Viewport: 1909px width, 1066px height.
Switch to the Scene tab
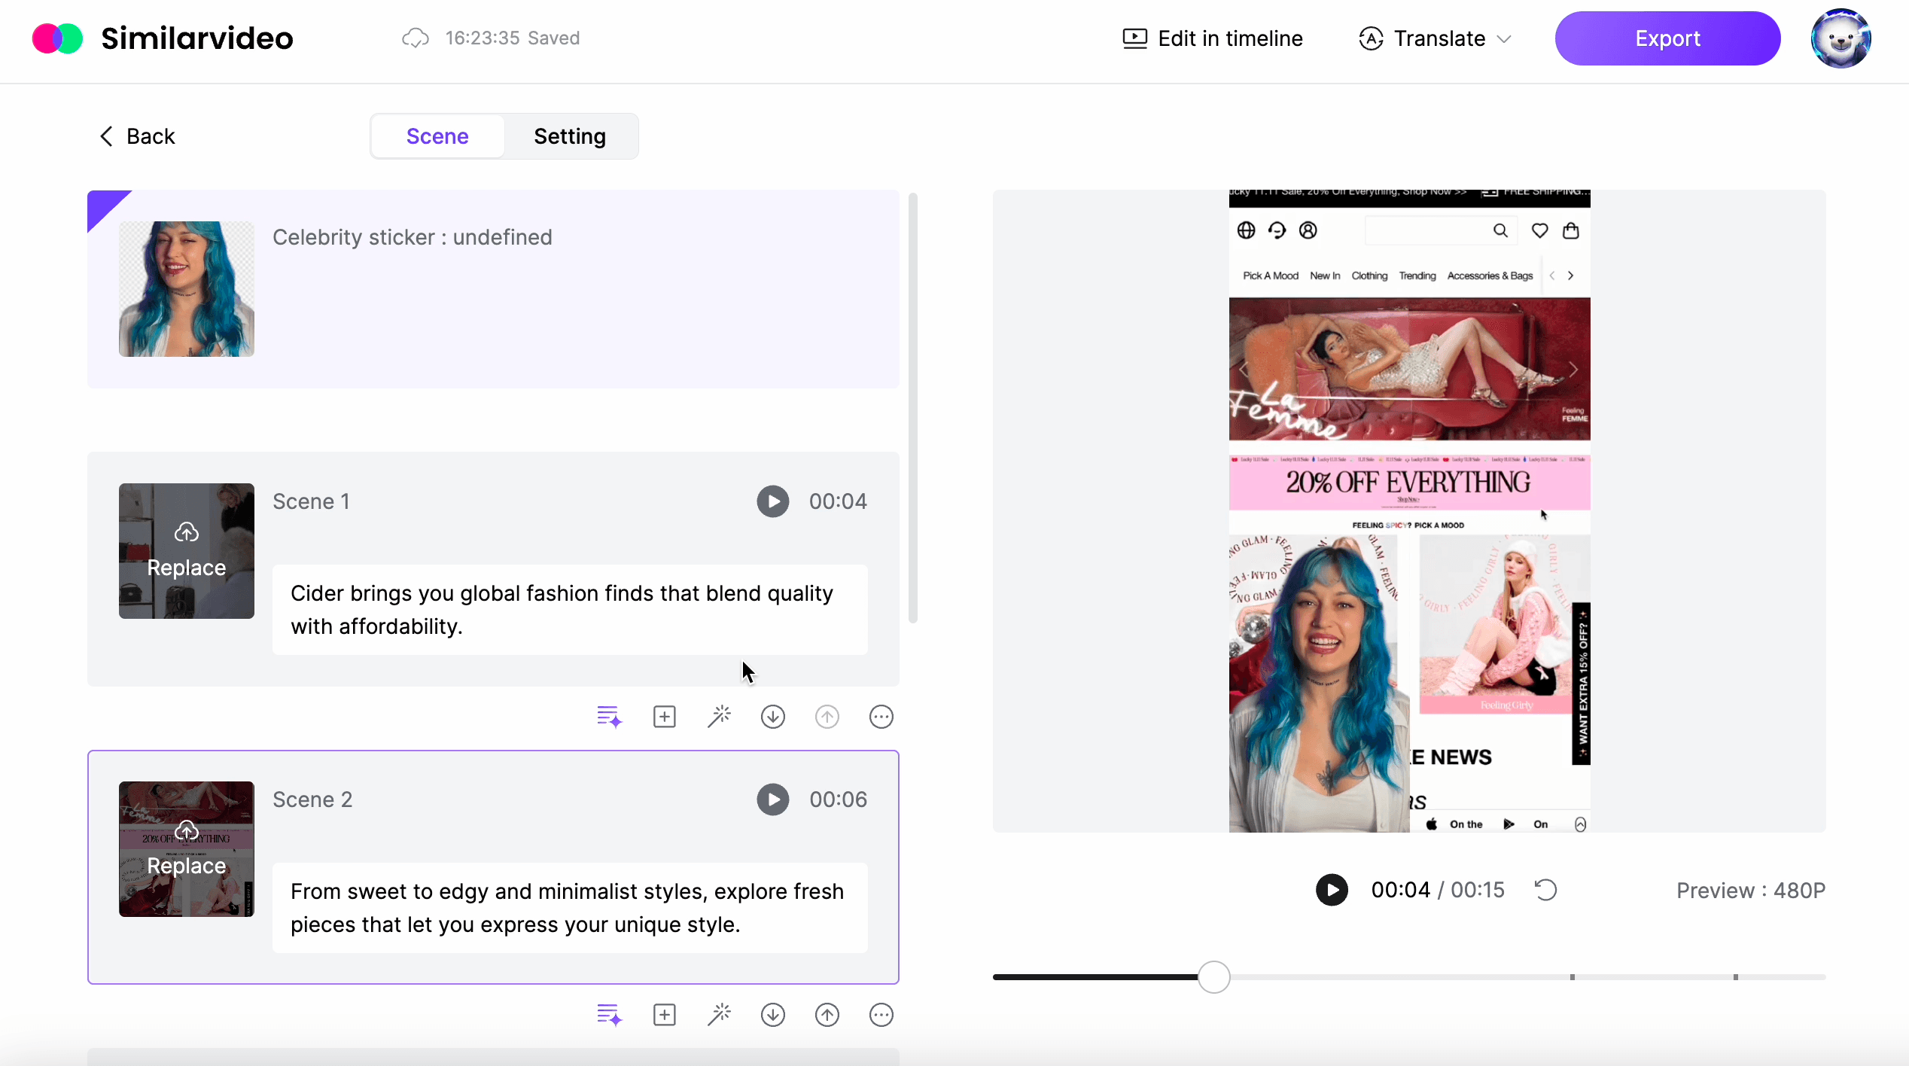coord(437,136)
